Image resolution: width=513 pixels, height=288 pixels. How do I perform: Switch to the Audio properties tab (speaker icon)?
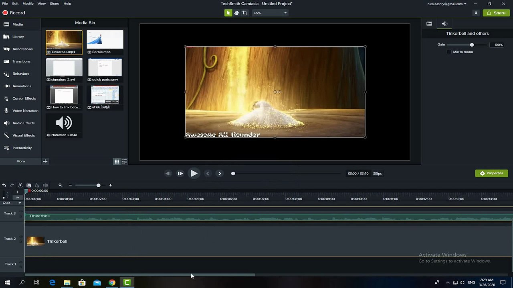point(444,24)
